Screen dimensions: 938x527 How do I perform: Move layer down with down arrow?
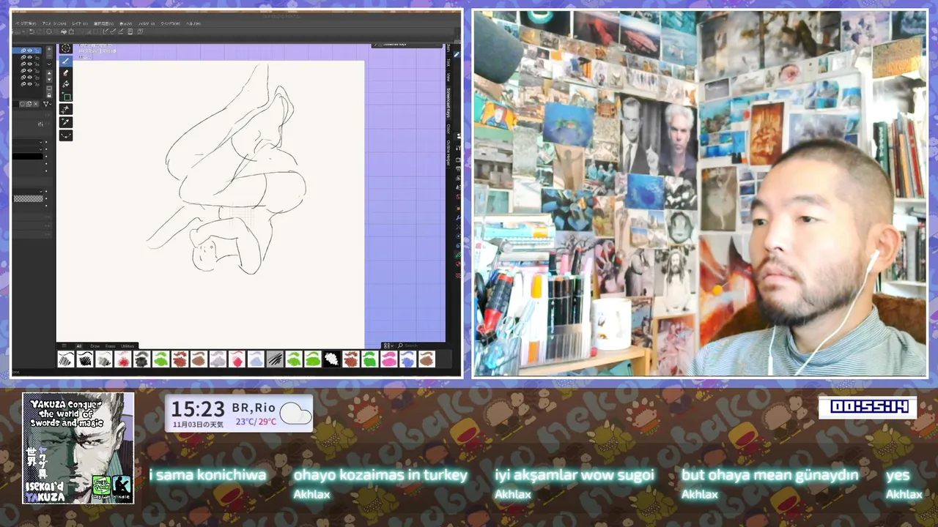click(49, 80)
